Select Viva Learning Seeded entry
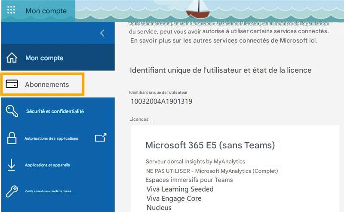The width and height of the screenshot is (344, 212). [180, 189]
